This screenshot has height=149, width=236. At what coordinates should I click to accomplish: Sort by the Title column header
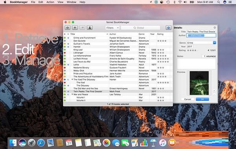click(89, 34)
